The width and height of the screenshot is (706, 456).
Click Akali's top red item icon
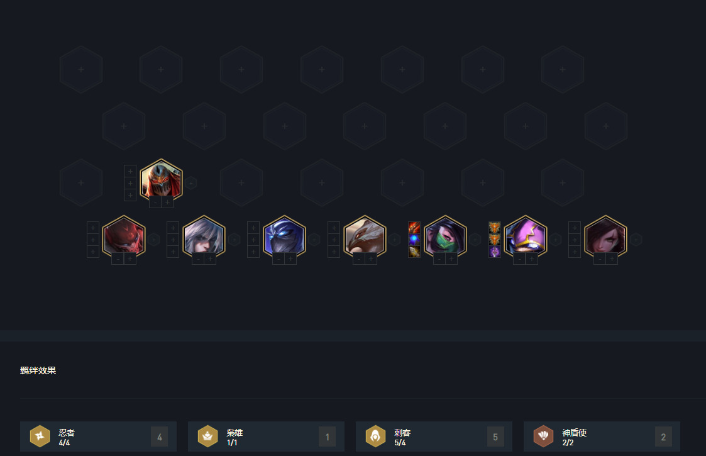(x=414, y=228)
